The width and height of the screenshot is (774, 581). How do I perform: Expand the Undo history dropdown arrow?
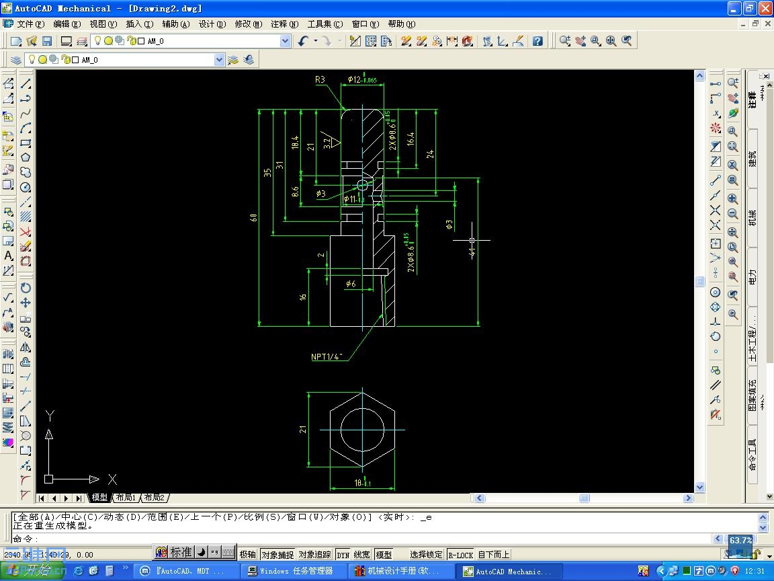[x=315, y=41]
